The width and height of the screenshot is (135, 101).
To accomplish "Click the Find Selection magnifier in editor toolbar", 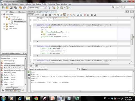I will tap(55, 15).
